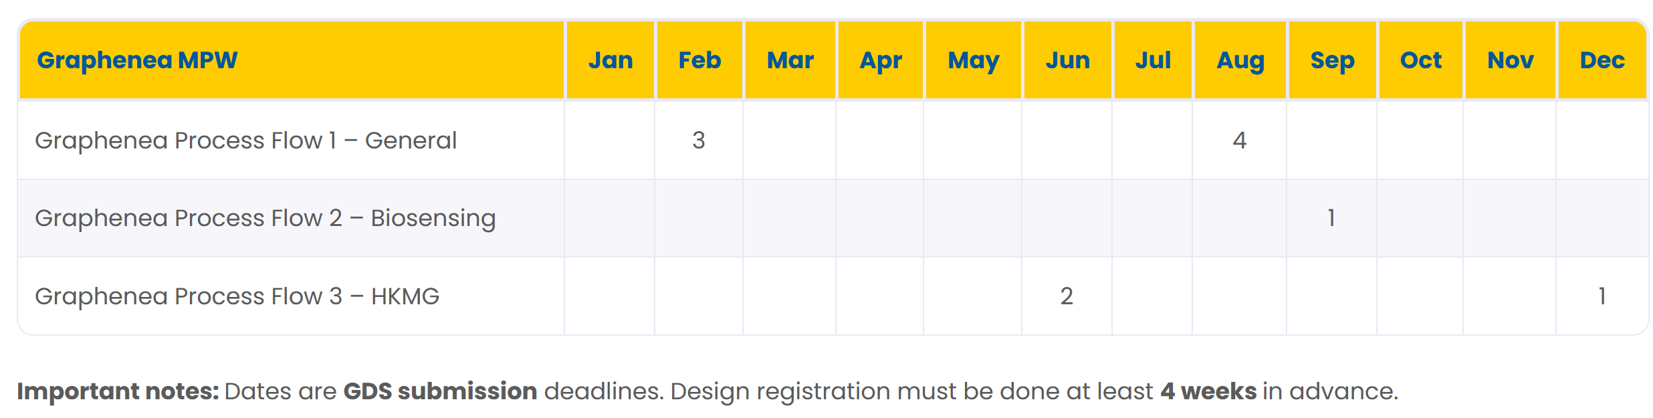The height and width of the screenshot is (418, 1653).
Task: Click the Sep deadline value for Biosensing
Action: click(1331, 218)
